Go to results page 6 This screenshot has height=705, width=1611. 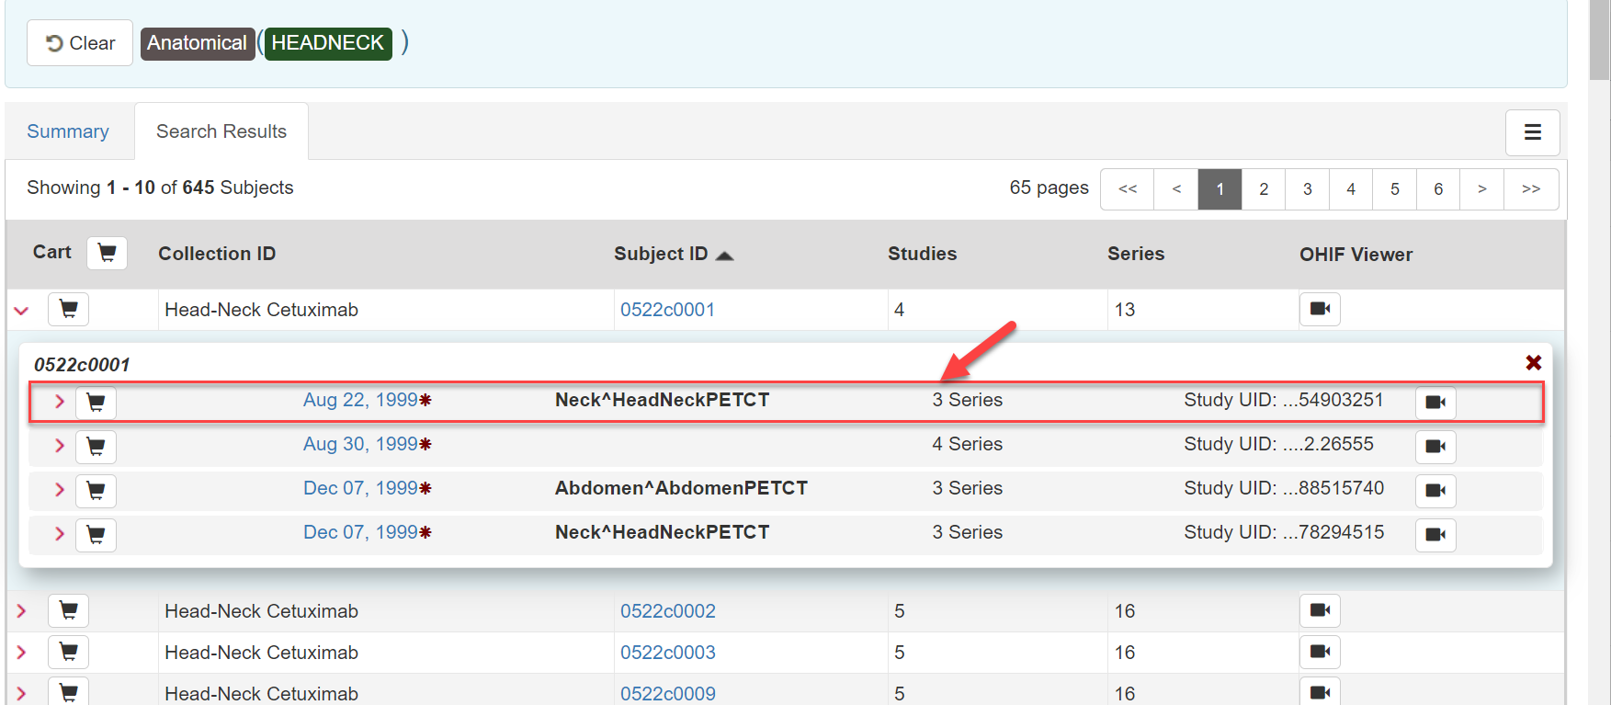[x=1438, y=189]
